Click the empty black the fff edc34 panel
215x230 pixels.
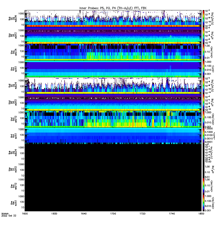click(113, 153)
